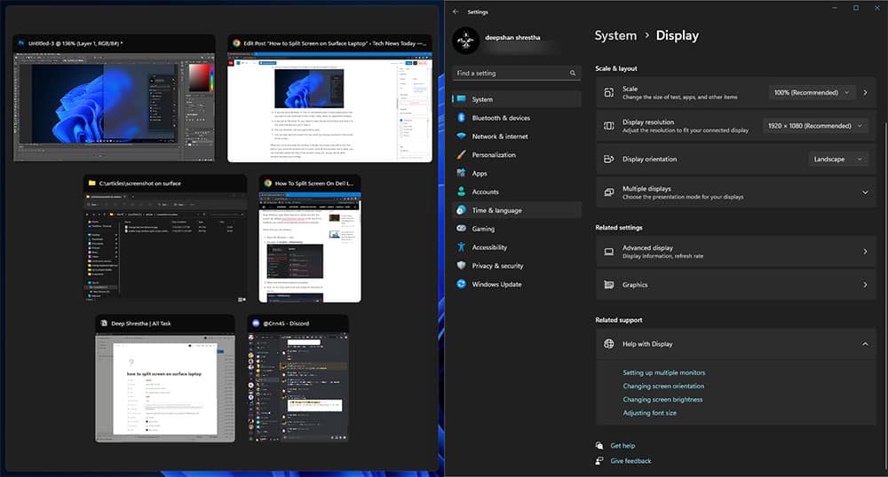Click the System monitor icon in sidebar

click(462, 99)
